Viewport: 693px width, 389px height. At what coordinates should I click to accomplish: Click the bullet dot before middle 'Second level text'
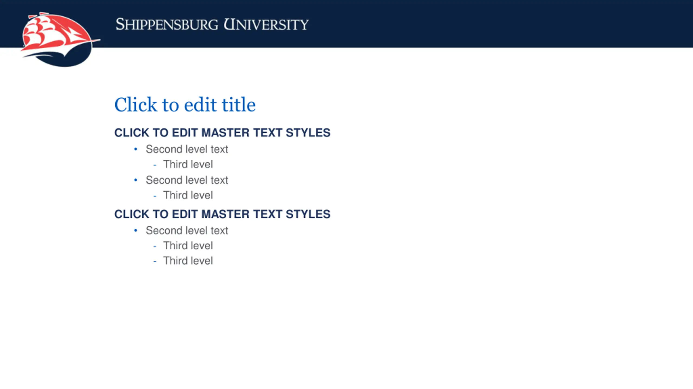point(136,180)
